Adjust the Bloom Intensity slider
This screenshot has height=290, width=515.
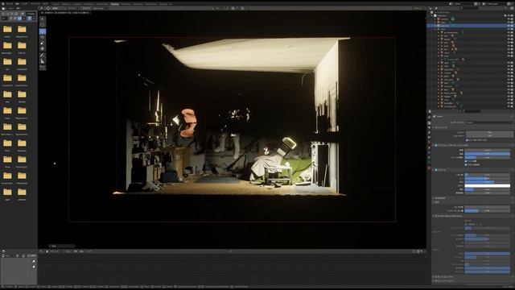pyautogui.click(x=488, y=189)
